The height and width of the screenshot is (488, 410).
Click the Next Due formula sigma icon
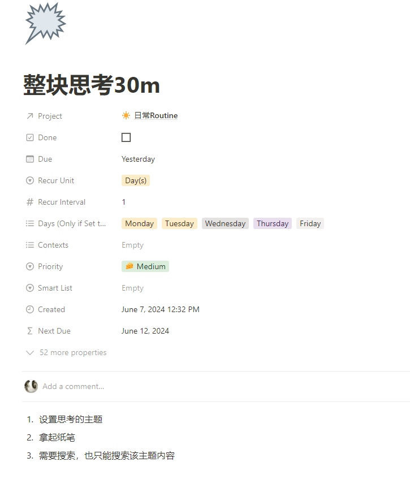[x=30, y=331]
